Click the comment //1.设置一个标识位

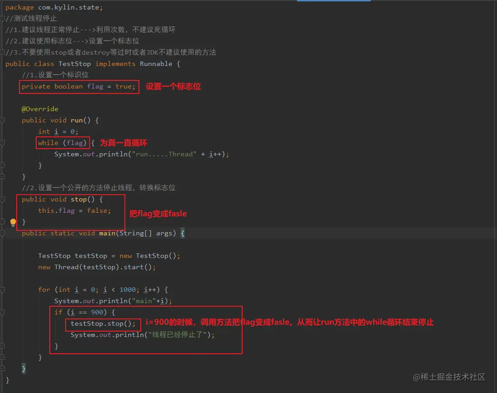pyautogui.click(x=55, y=75)
